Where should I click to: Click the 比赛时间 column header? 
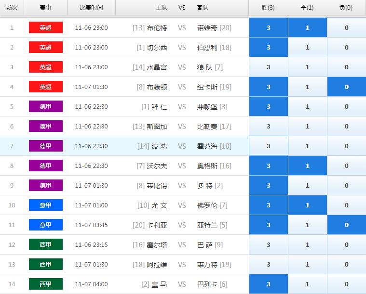point(91,8)
